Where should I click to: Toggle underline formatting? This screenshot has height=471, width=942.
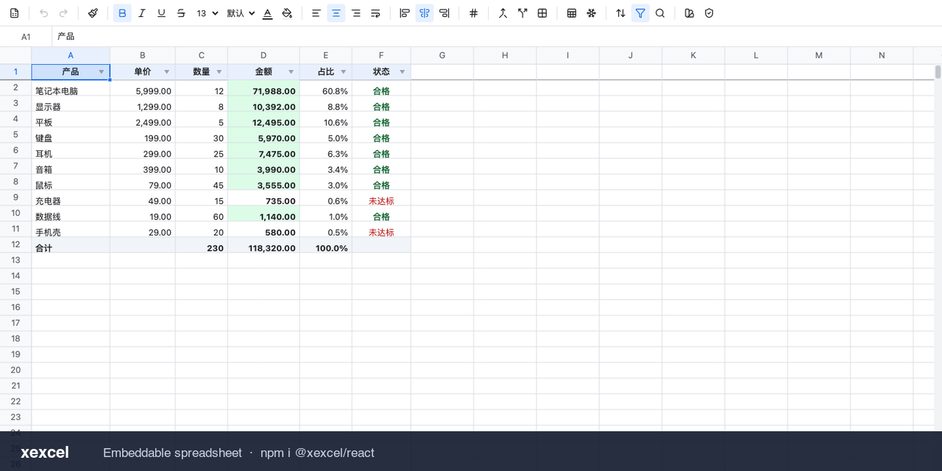click(x=162, y=13)
